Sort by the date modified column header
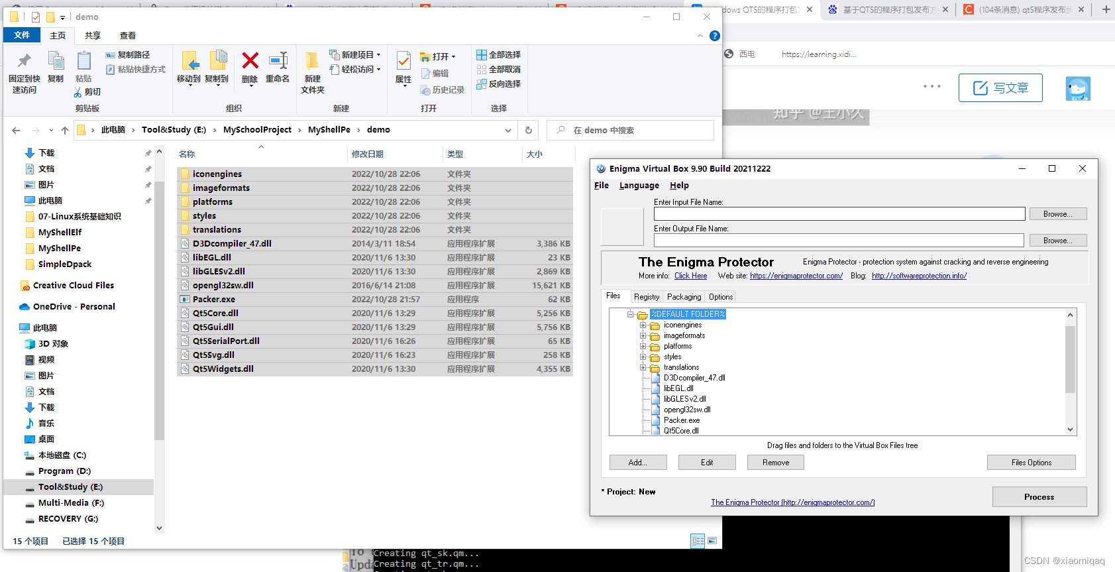The height and width of the screenshot is (572, 1115). 394,154
